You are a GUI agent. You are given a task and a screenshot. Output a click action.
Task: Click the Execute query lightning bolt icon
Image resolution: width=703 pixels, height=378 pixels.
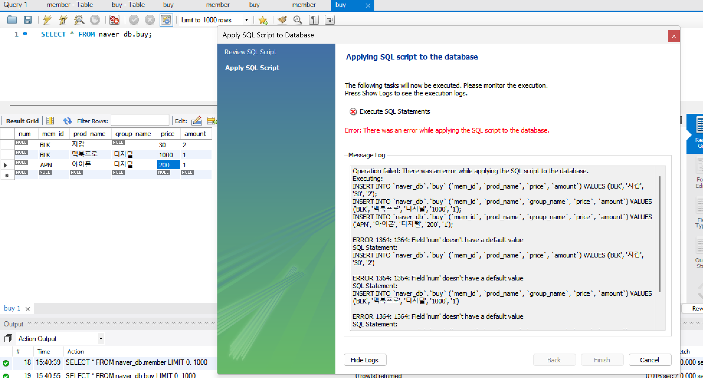coord(47,20)
